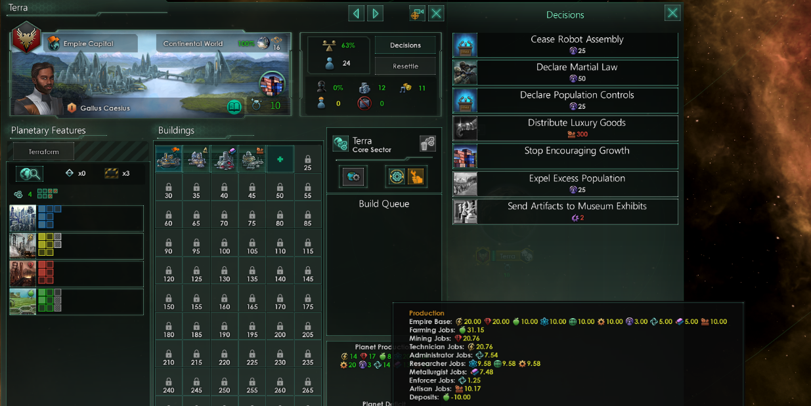Click the Terra sector icon
The width and height of the screenshot is (811, 406).
coord(340,144)
